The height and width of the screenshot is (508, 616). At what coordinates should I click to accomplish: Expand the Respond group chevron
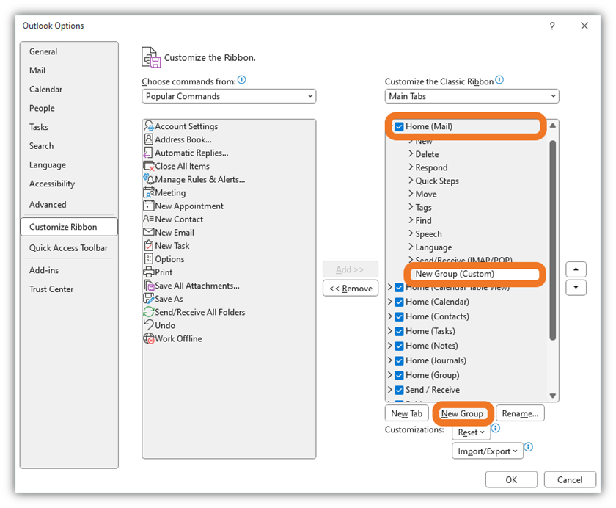411,167
